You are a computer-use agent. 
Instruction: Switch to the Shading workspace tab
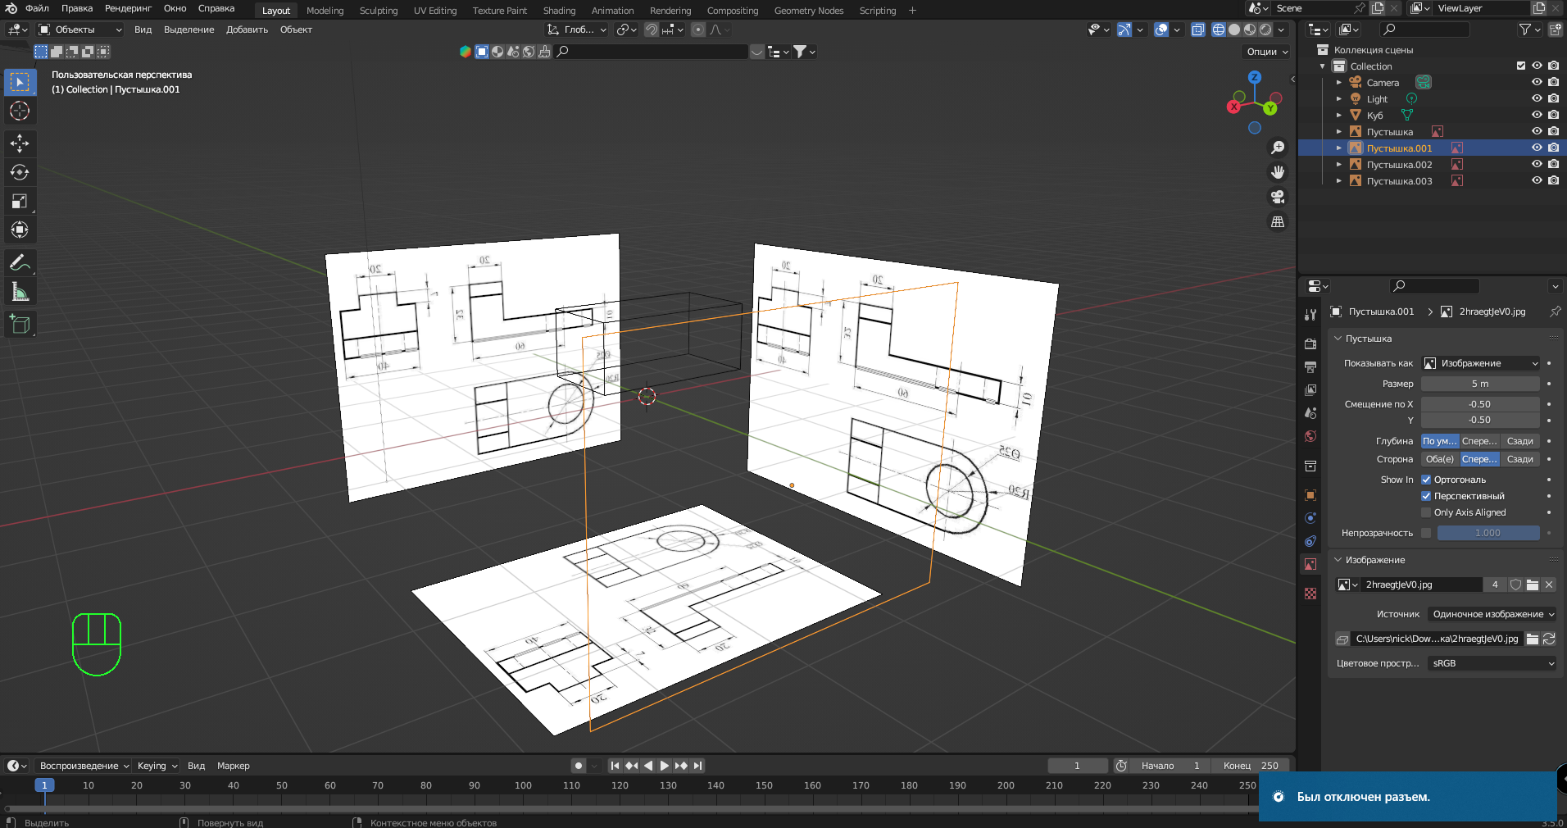(x=559, y=11)
